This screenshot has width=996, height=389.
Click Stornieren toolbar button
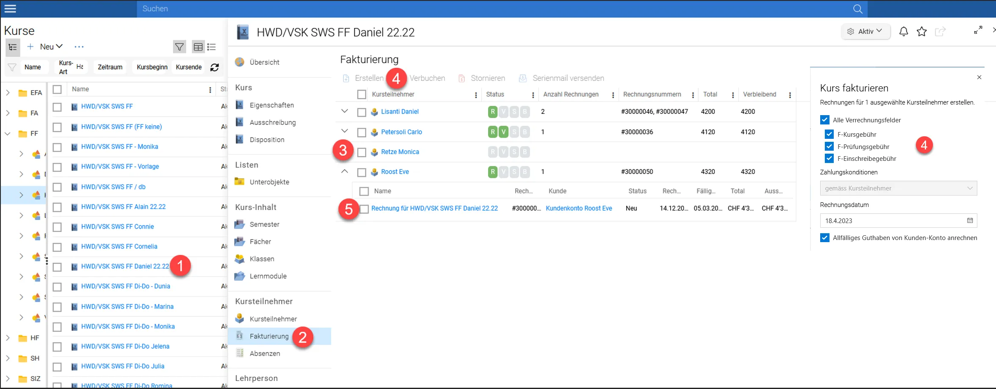tap(482, 78)
